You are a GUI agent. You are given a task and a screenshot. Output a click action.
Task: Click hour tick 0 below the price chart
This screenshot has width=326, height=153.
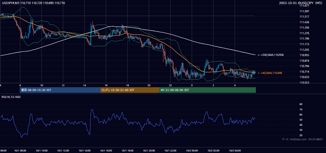[192, 85]
